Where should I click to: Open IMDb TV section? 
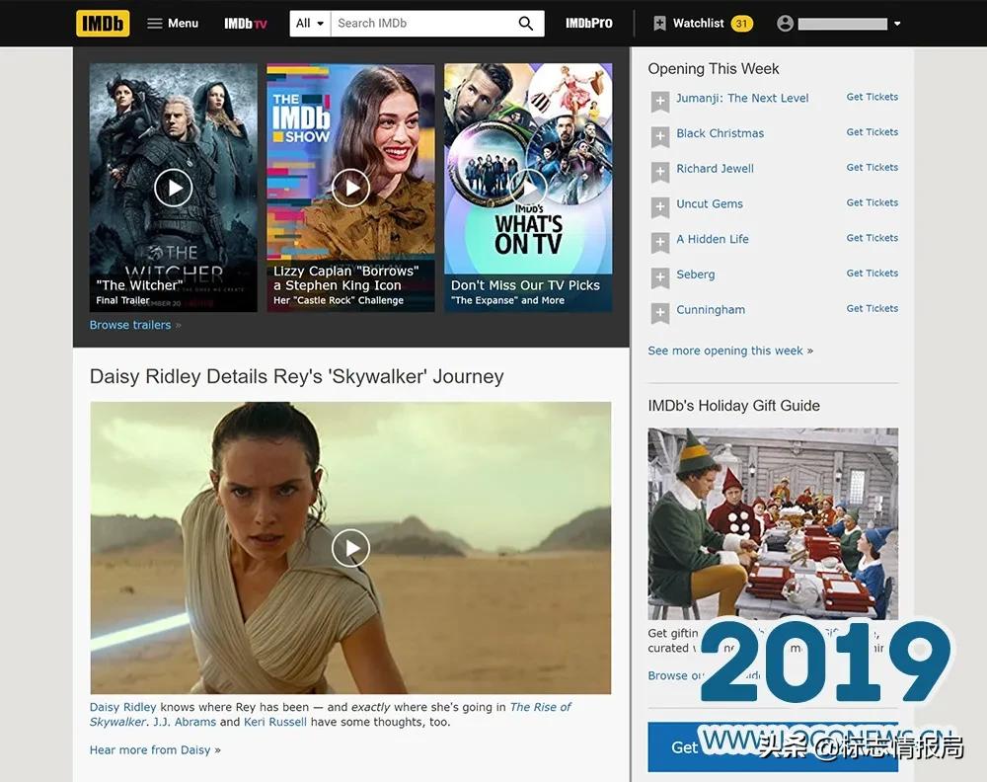pos(246,24)
